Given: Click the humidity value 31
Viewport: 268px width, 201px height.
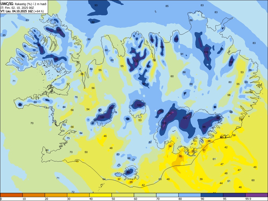Looking at the screenshot, I should coord(204,150).
